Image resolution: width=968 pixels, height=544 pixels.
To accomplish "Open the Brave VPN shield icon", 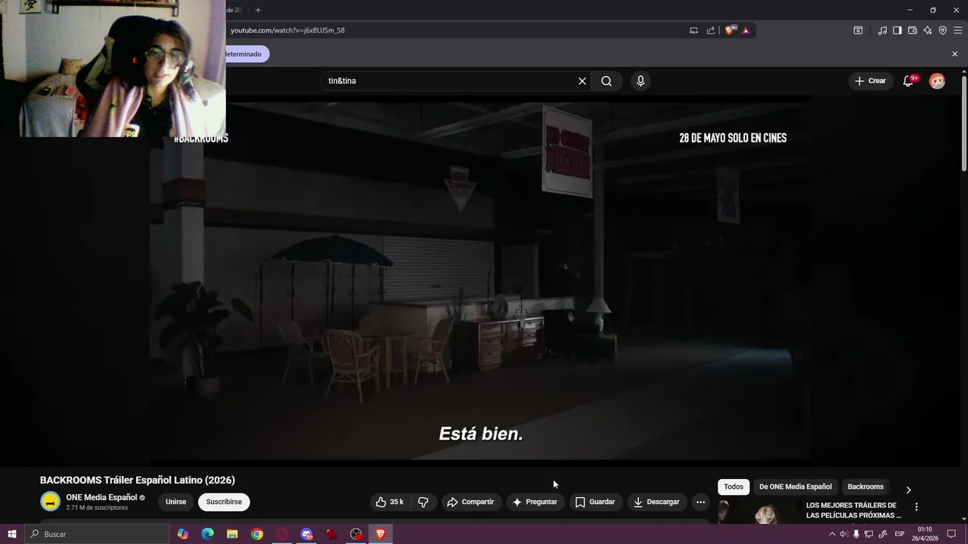I will pyautogui.click(x=942, y=30).
